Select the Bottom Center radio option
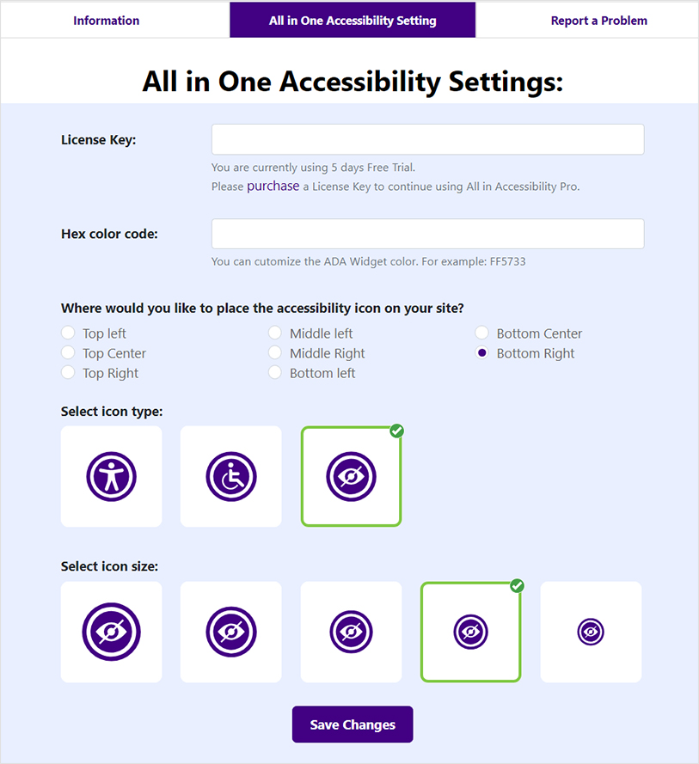 (x=481, y=333)
